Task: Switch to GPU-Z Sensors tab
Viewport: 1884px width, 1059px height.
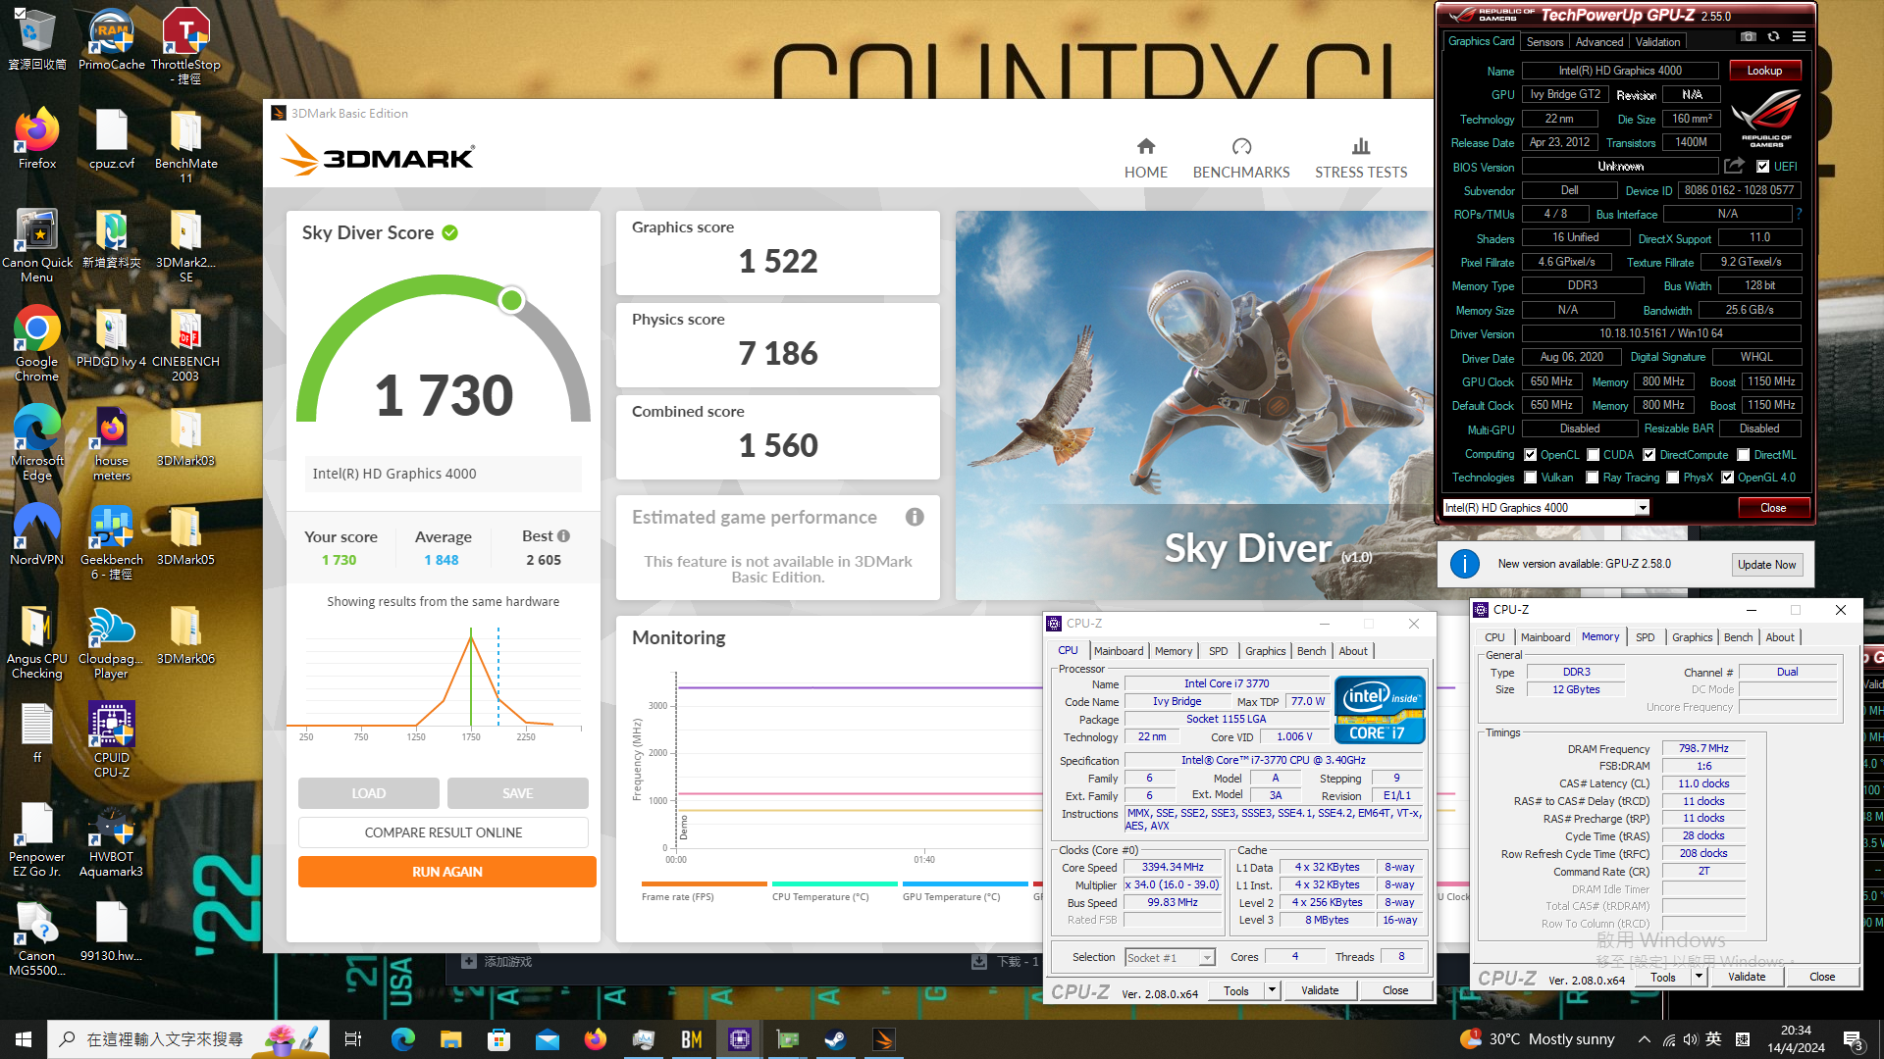Action: pyautogui.click(x=1544, y=42)
